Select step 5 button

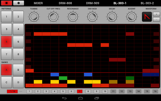click(x=63, y=91)
